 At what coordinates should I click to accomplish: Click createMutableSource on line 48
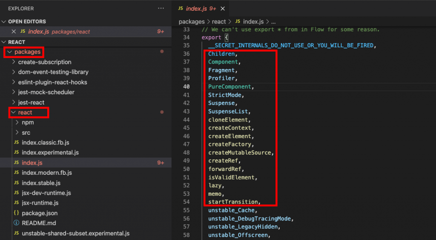(240, 153)
